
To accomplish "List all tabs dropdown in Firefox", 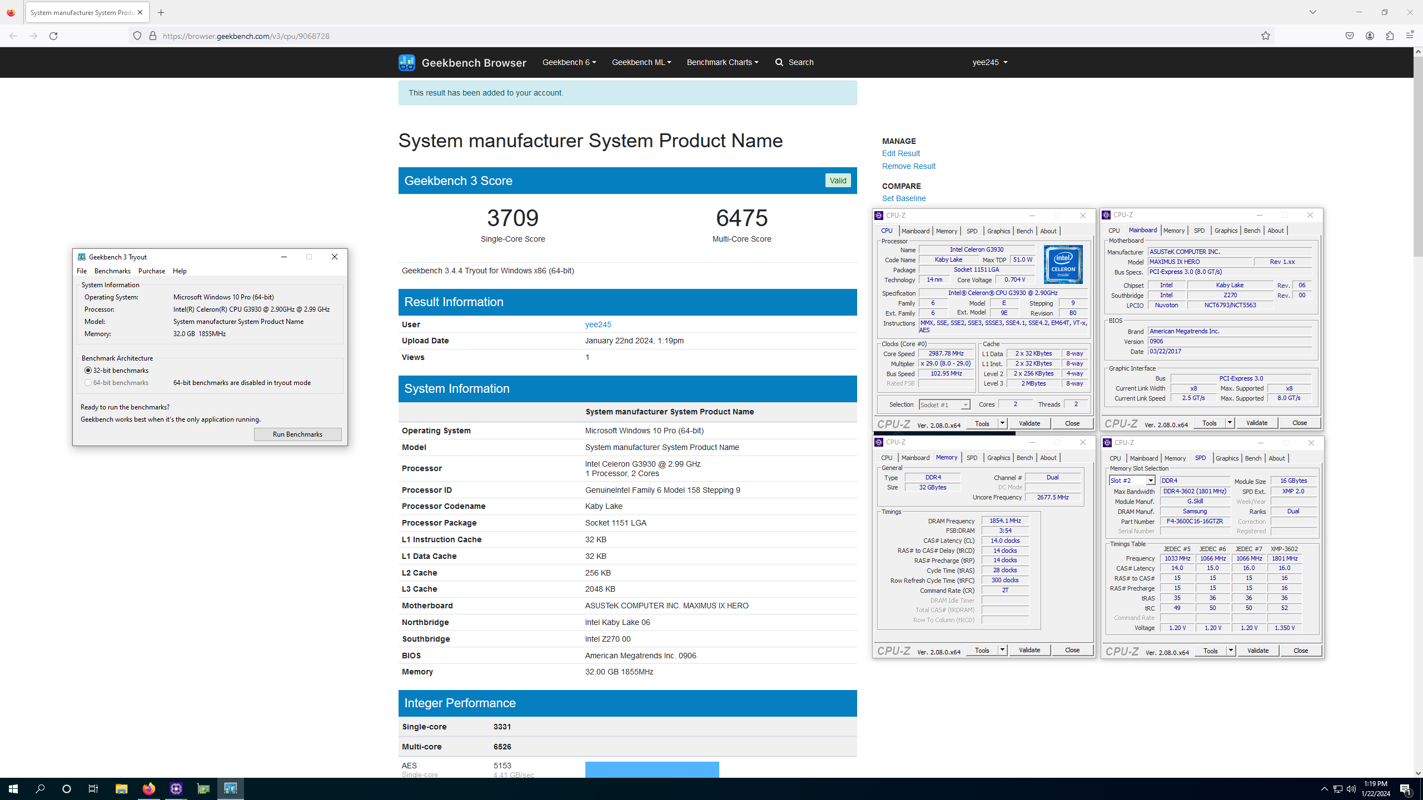I will pos(1313,12).
